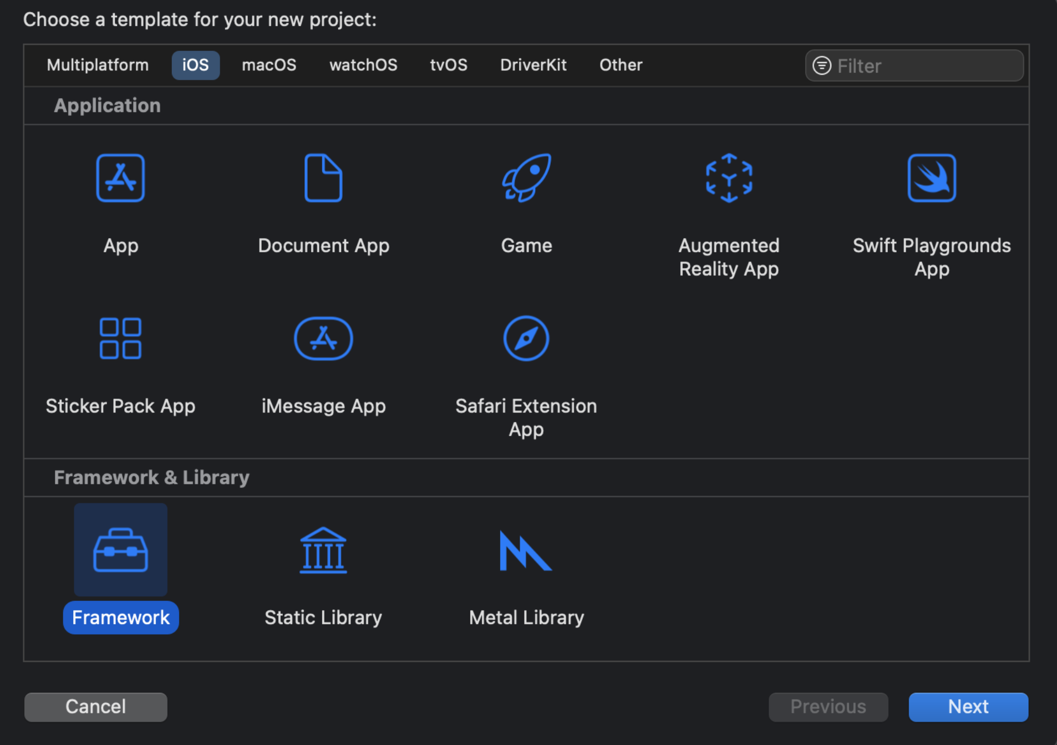Select the iOS platform tab
The height and width of the screenshot is (745, 1057).
click(196, 65)
